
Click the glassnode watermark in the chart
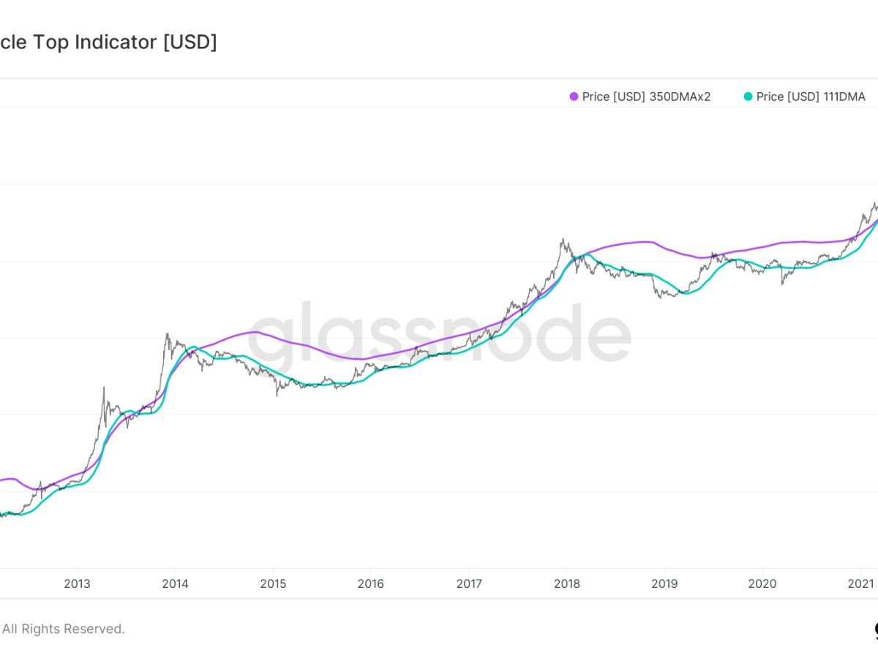click(x=439, y=334)
